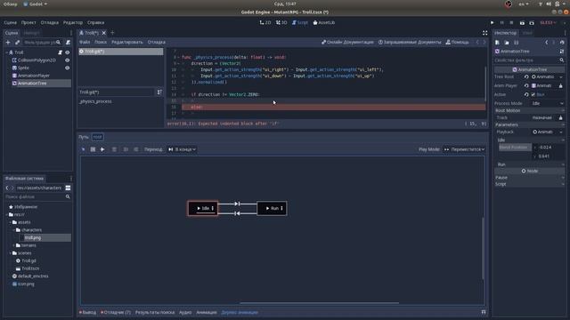Screen dimensions: 570x320
Task: Expand the Script section in Inspector
Action: click(530, 184)
